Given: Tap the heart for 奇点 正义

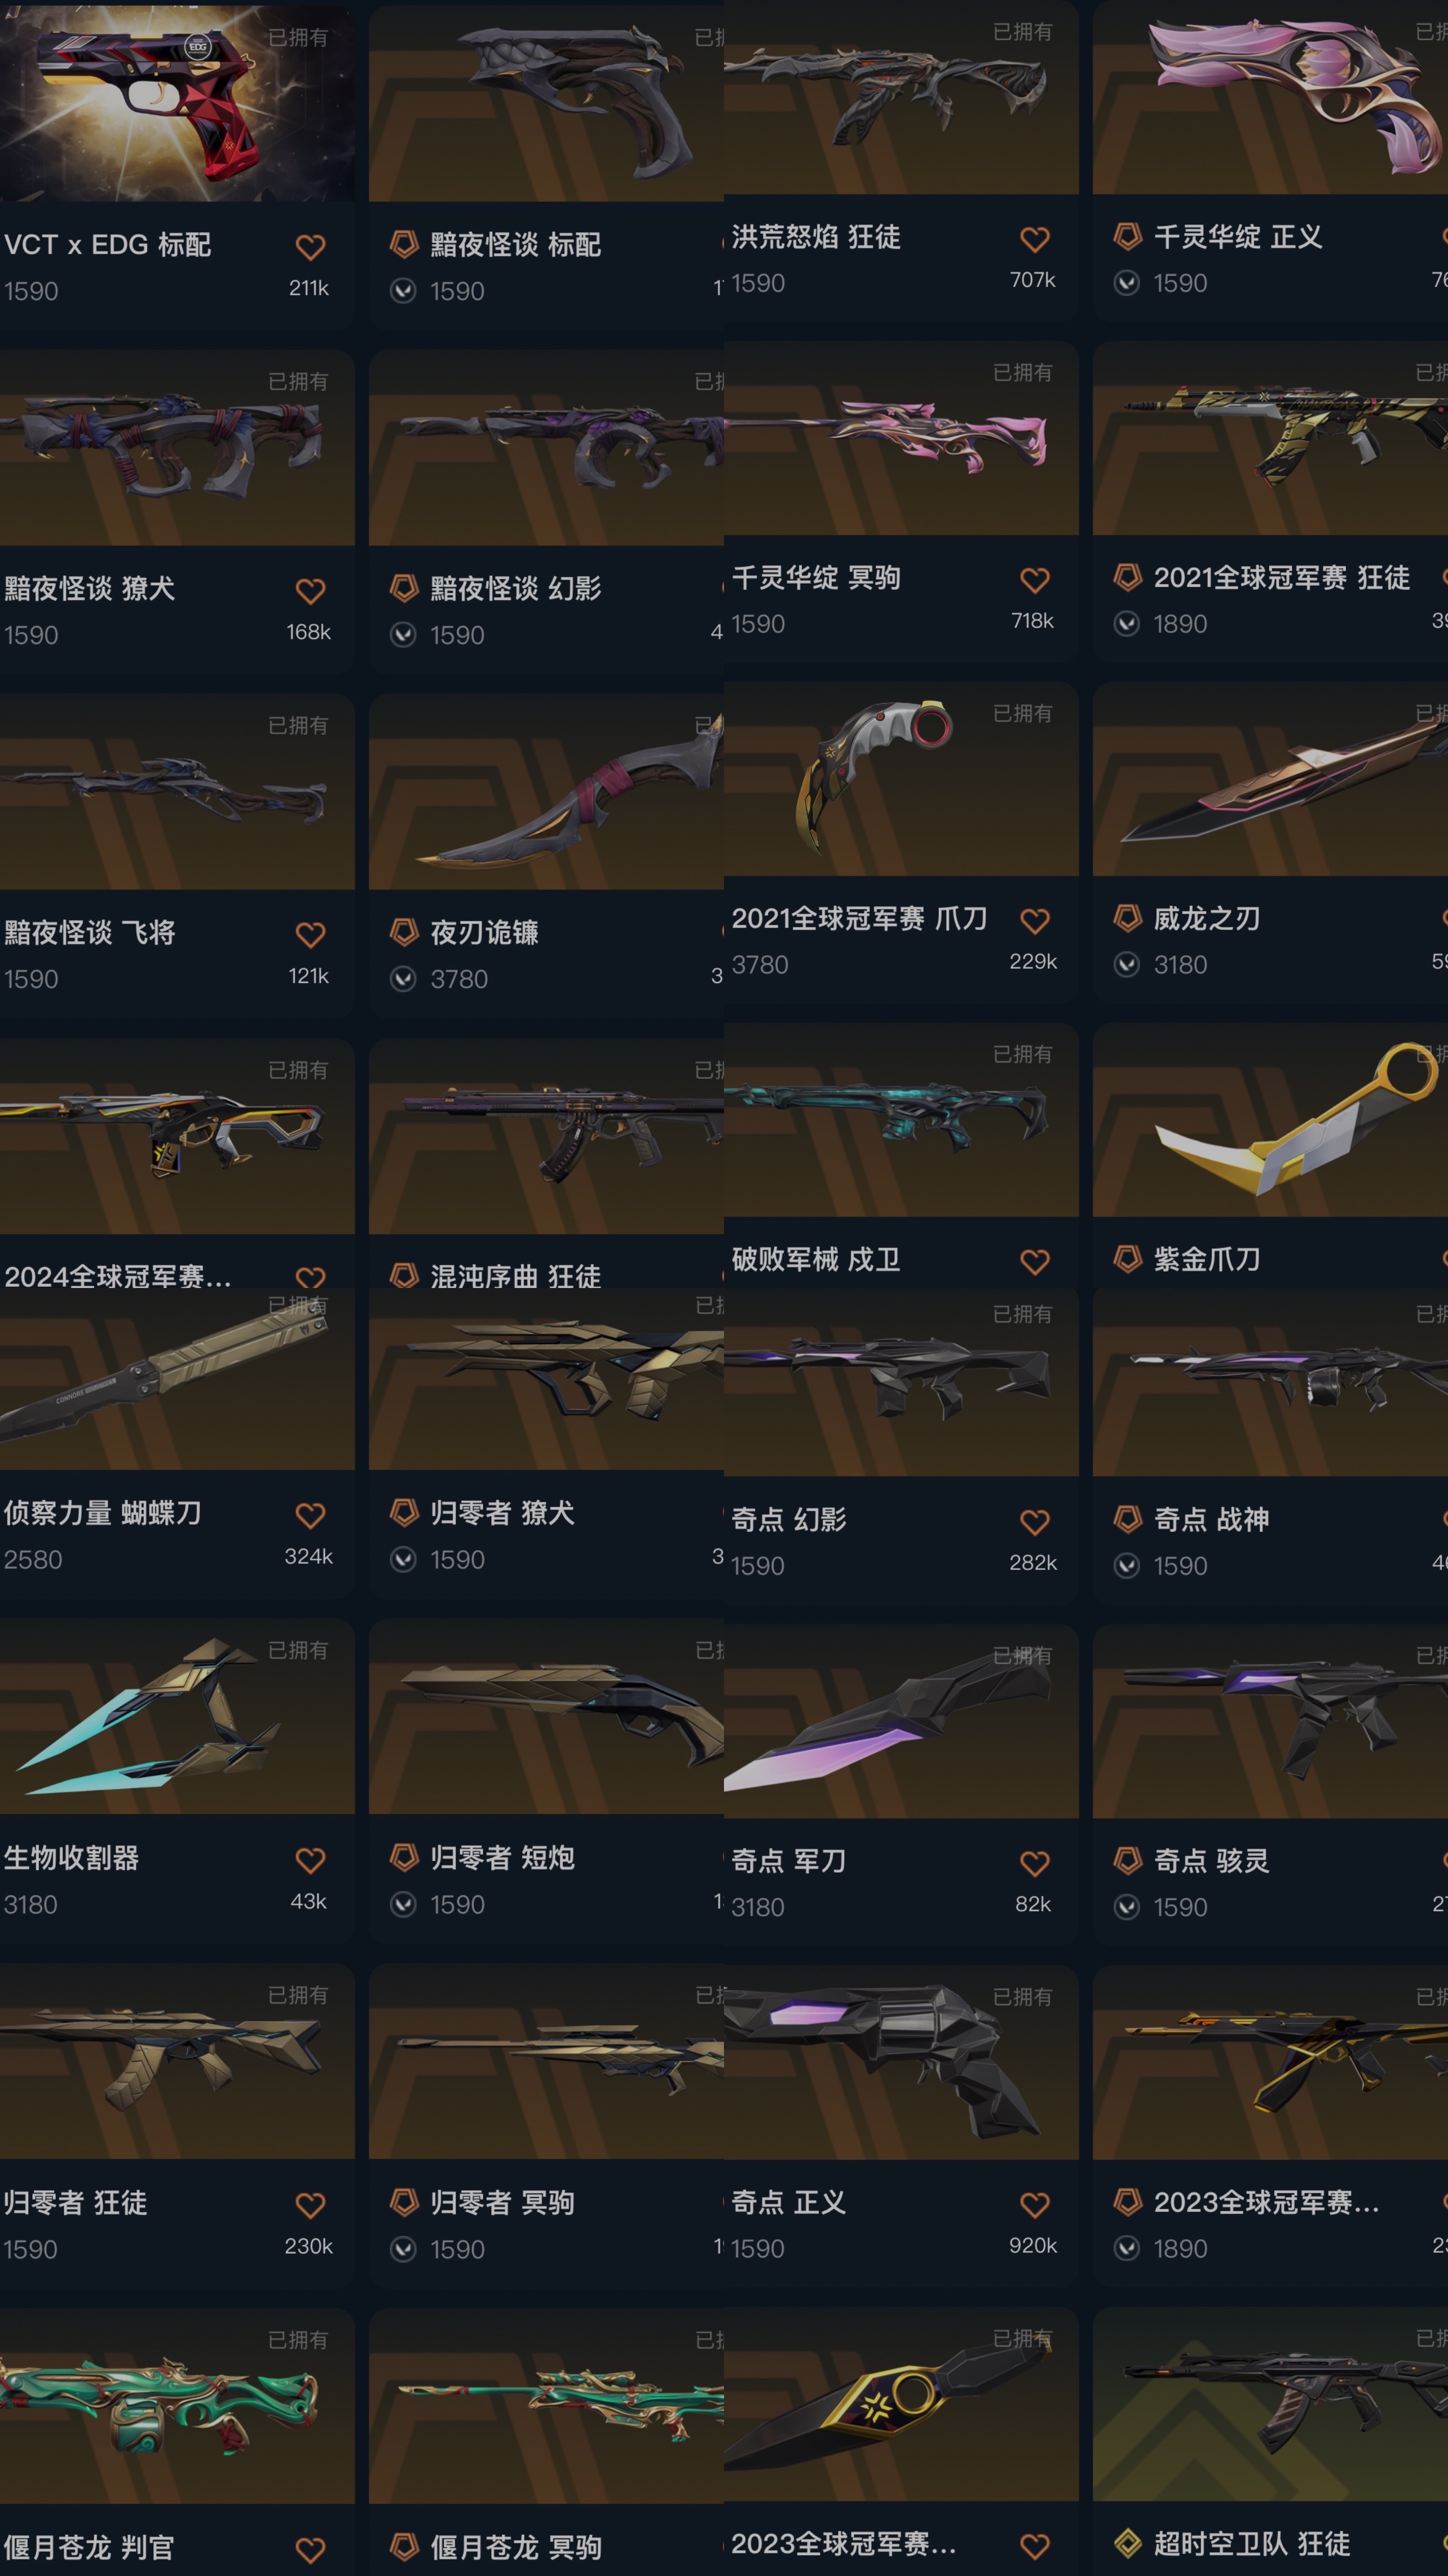Looking at the screenshot, I should (x=1034, y=2204).
